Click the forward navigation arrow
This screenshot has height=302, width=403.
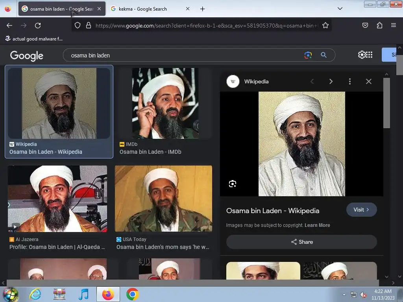pos(24,26)
